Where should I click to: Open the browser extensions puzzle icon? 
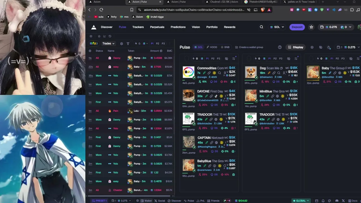352,10
